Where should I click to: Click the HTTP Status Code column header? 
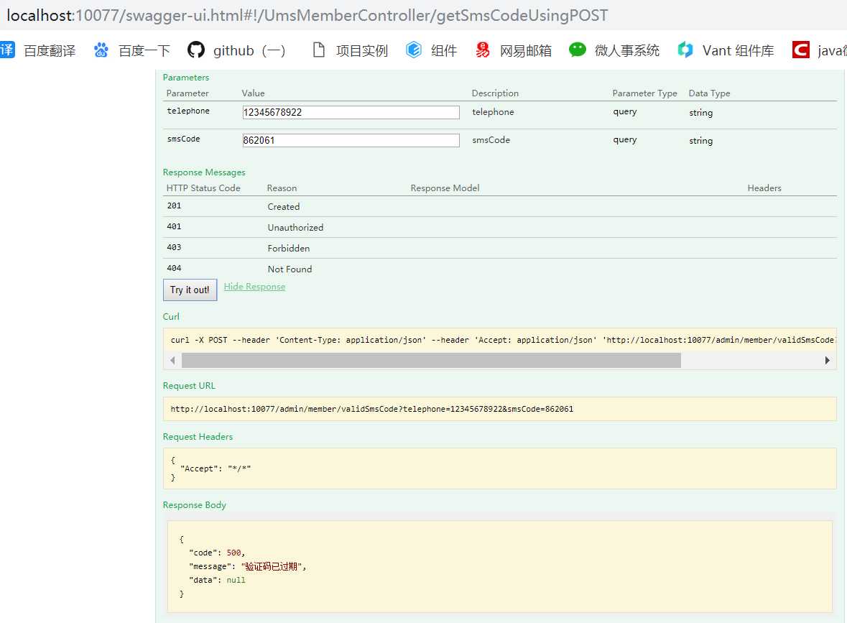point(203,188)
